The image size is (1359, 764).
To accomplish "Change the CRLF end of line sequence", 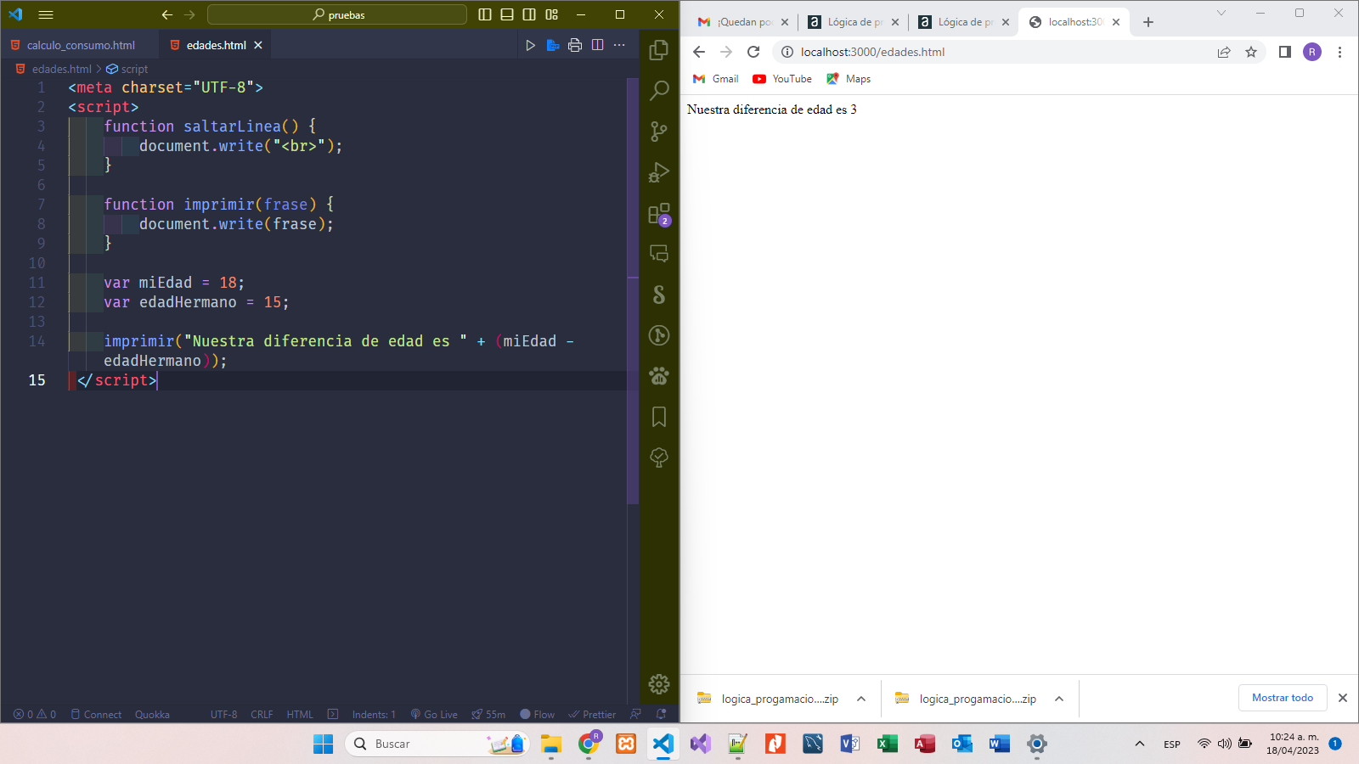I will (262, 714).
